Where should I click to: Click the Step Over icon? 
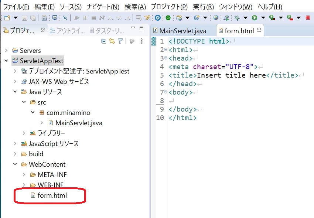click(x=119, y=18)
